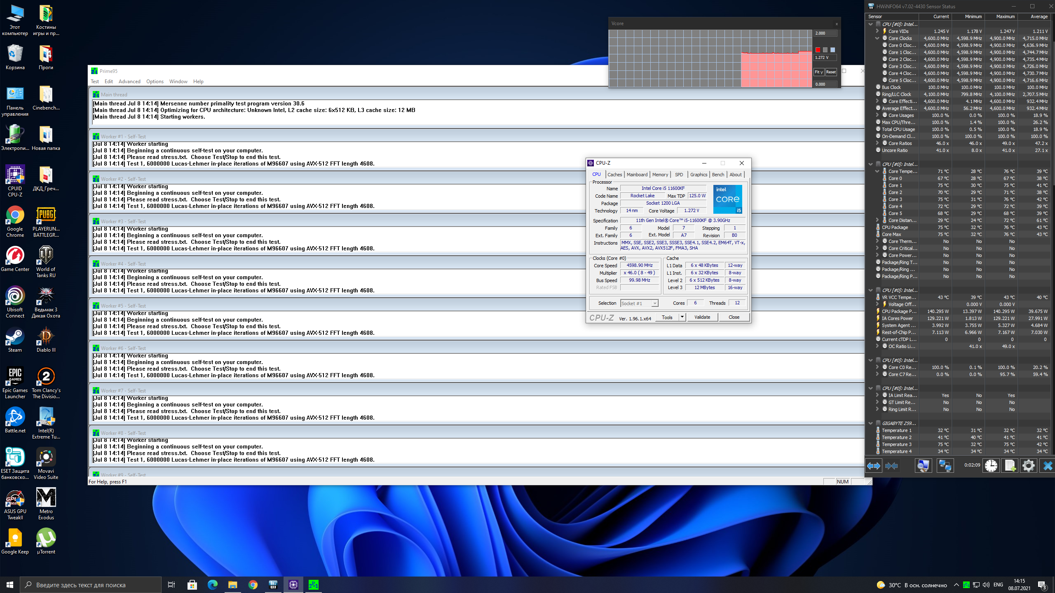Image resolution: width=1055 pixels, height=593 pixels.
Task: Click HWiNFO monitor magnifier icon
Action: pos(923,466)
